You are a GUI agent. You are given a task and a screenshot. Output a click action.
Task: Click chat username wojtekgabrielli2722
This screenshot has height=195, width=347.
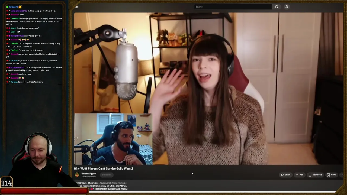(x=19, y=11)
